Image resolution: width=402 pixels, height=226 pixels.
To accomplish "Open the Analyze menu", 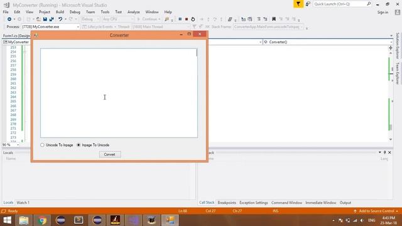I will tap(134, 12).
